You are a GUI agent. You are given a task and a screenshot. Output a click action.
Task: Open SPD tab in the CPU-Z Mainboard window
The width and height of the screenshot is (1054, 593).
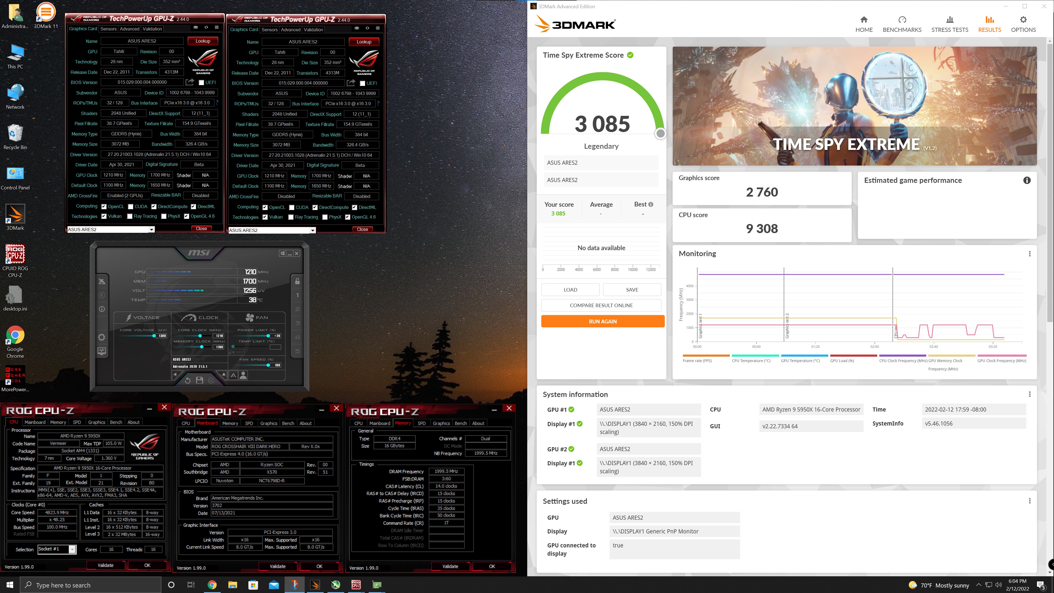(x=249, y=423)
